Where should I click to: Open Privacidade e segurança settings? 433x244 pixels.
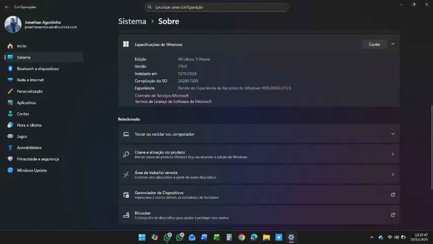38,159
